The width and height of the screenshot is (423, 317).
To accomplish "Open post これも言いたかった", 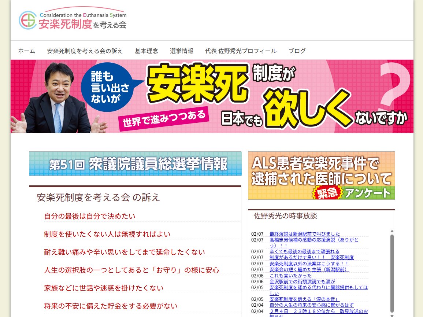I will [x=290, y=276].
